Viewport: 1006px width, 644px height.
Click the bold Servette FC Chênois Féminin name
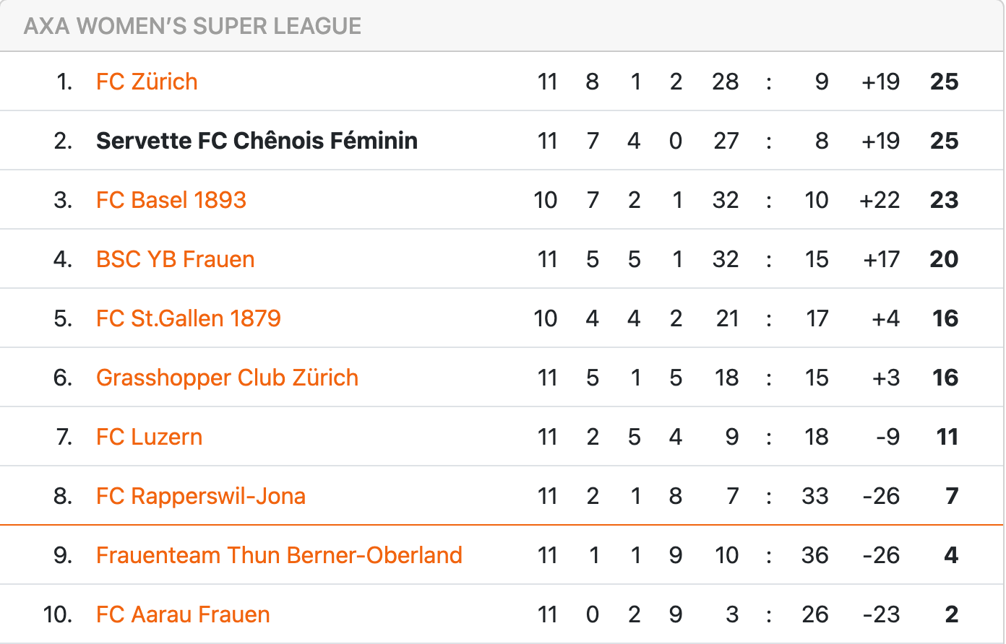click(x=257, y=141)
